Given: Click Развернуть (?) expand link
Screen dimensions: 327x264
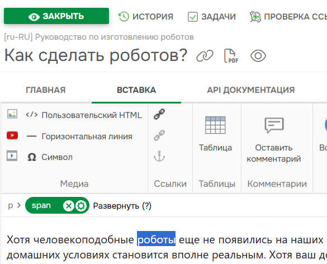Looking at the screenshot, I should click(x=122, y=206).
